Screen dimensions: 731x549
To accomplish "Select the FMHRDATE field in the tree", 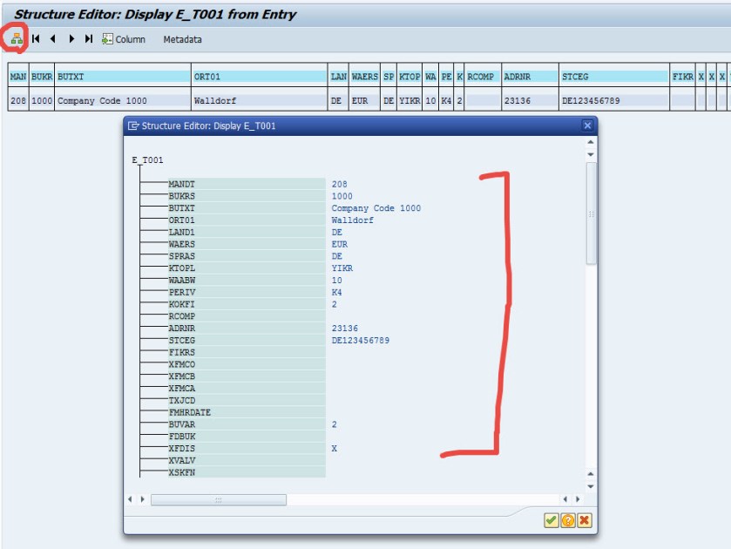I will coord(247,412).
